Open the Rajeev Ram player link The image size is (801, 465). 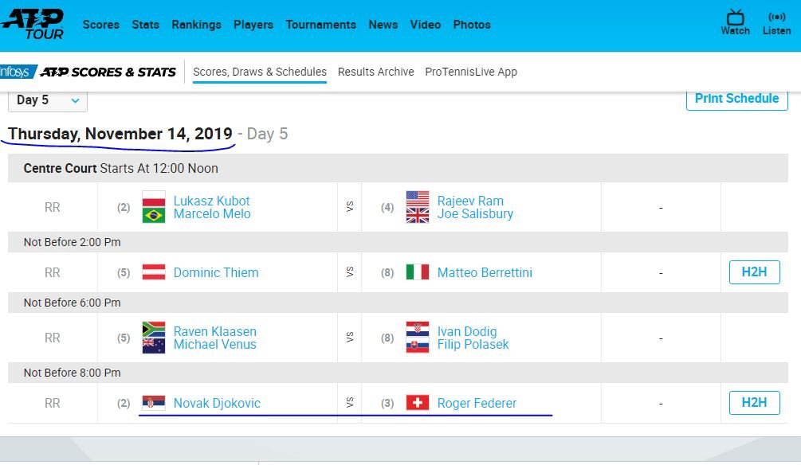tap(470, 201)
